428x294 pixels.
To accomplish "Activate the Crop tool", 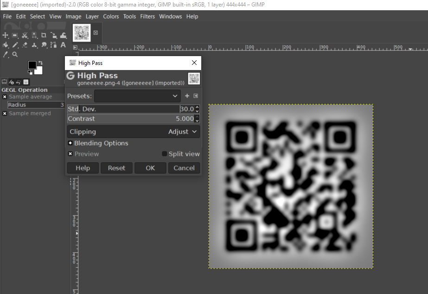I will (44, 35).
